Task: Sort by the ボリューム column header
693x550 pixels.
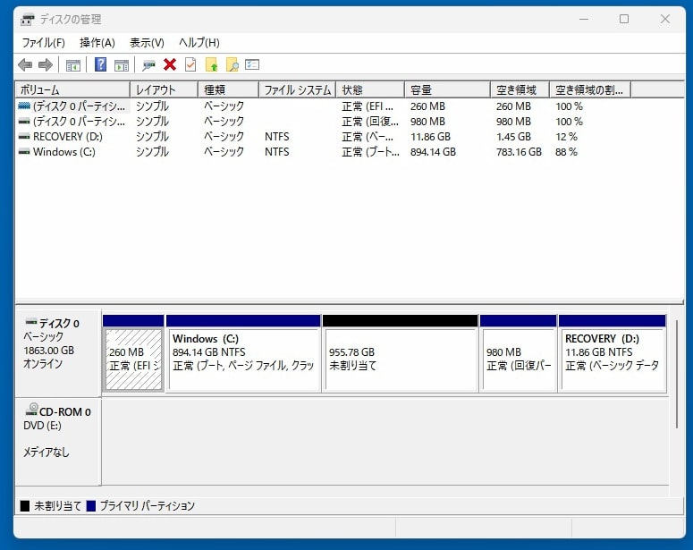Action: [72, 89]
